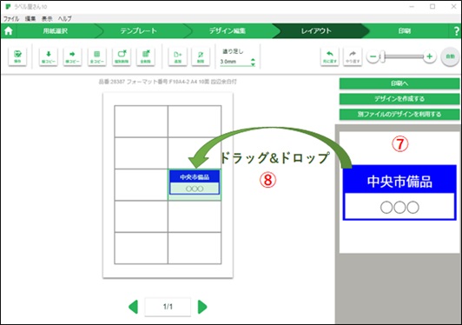This screenshot has width=462, height=325.
Task: Click the save (保存) toolbar icon
Action: coord(17,56)
